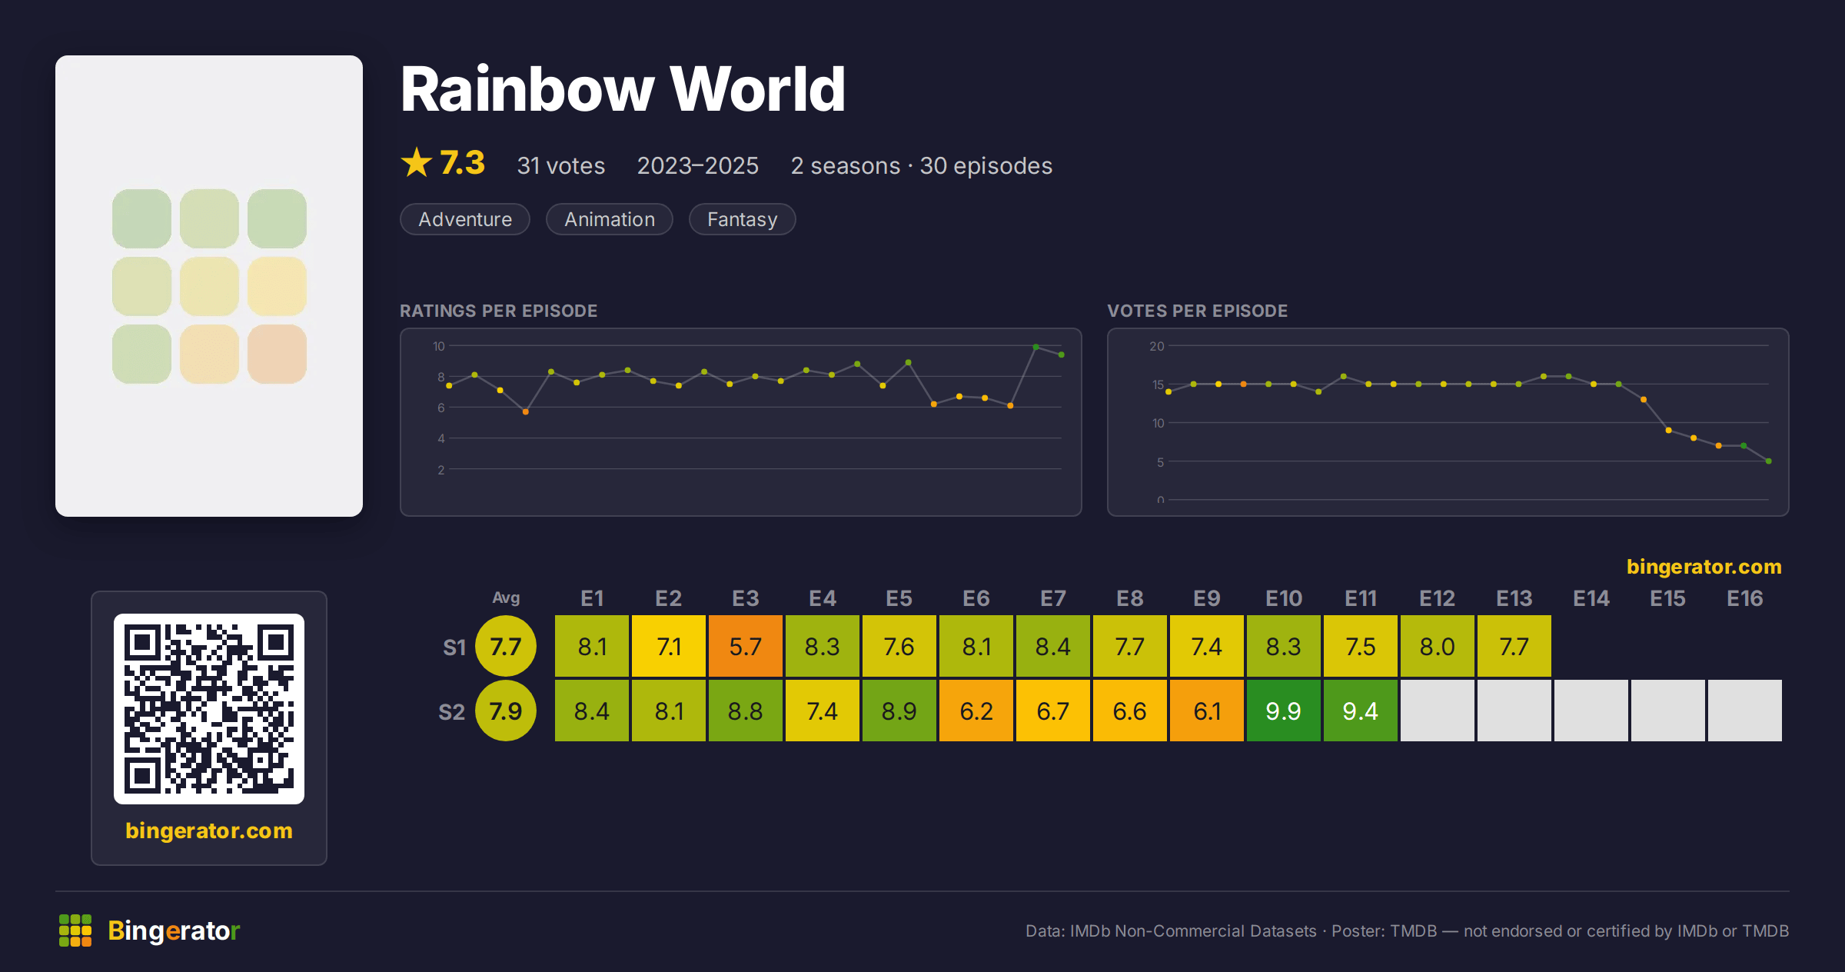Viewport: 1845px width, 972px height.
Task: Open bingerator.com link above episode grid
Action: (1704, 567)
